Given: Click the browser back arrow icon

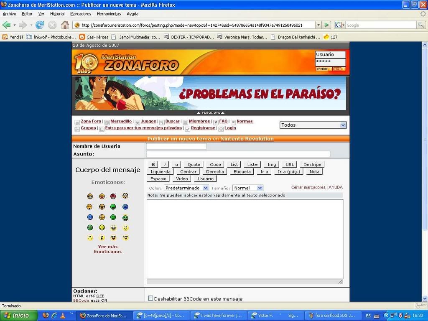Looking at the screenshot, I should 7,25.
